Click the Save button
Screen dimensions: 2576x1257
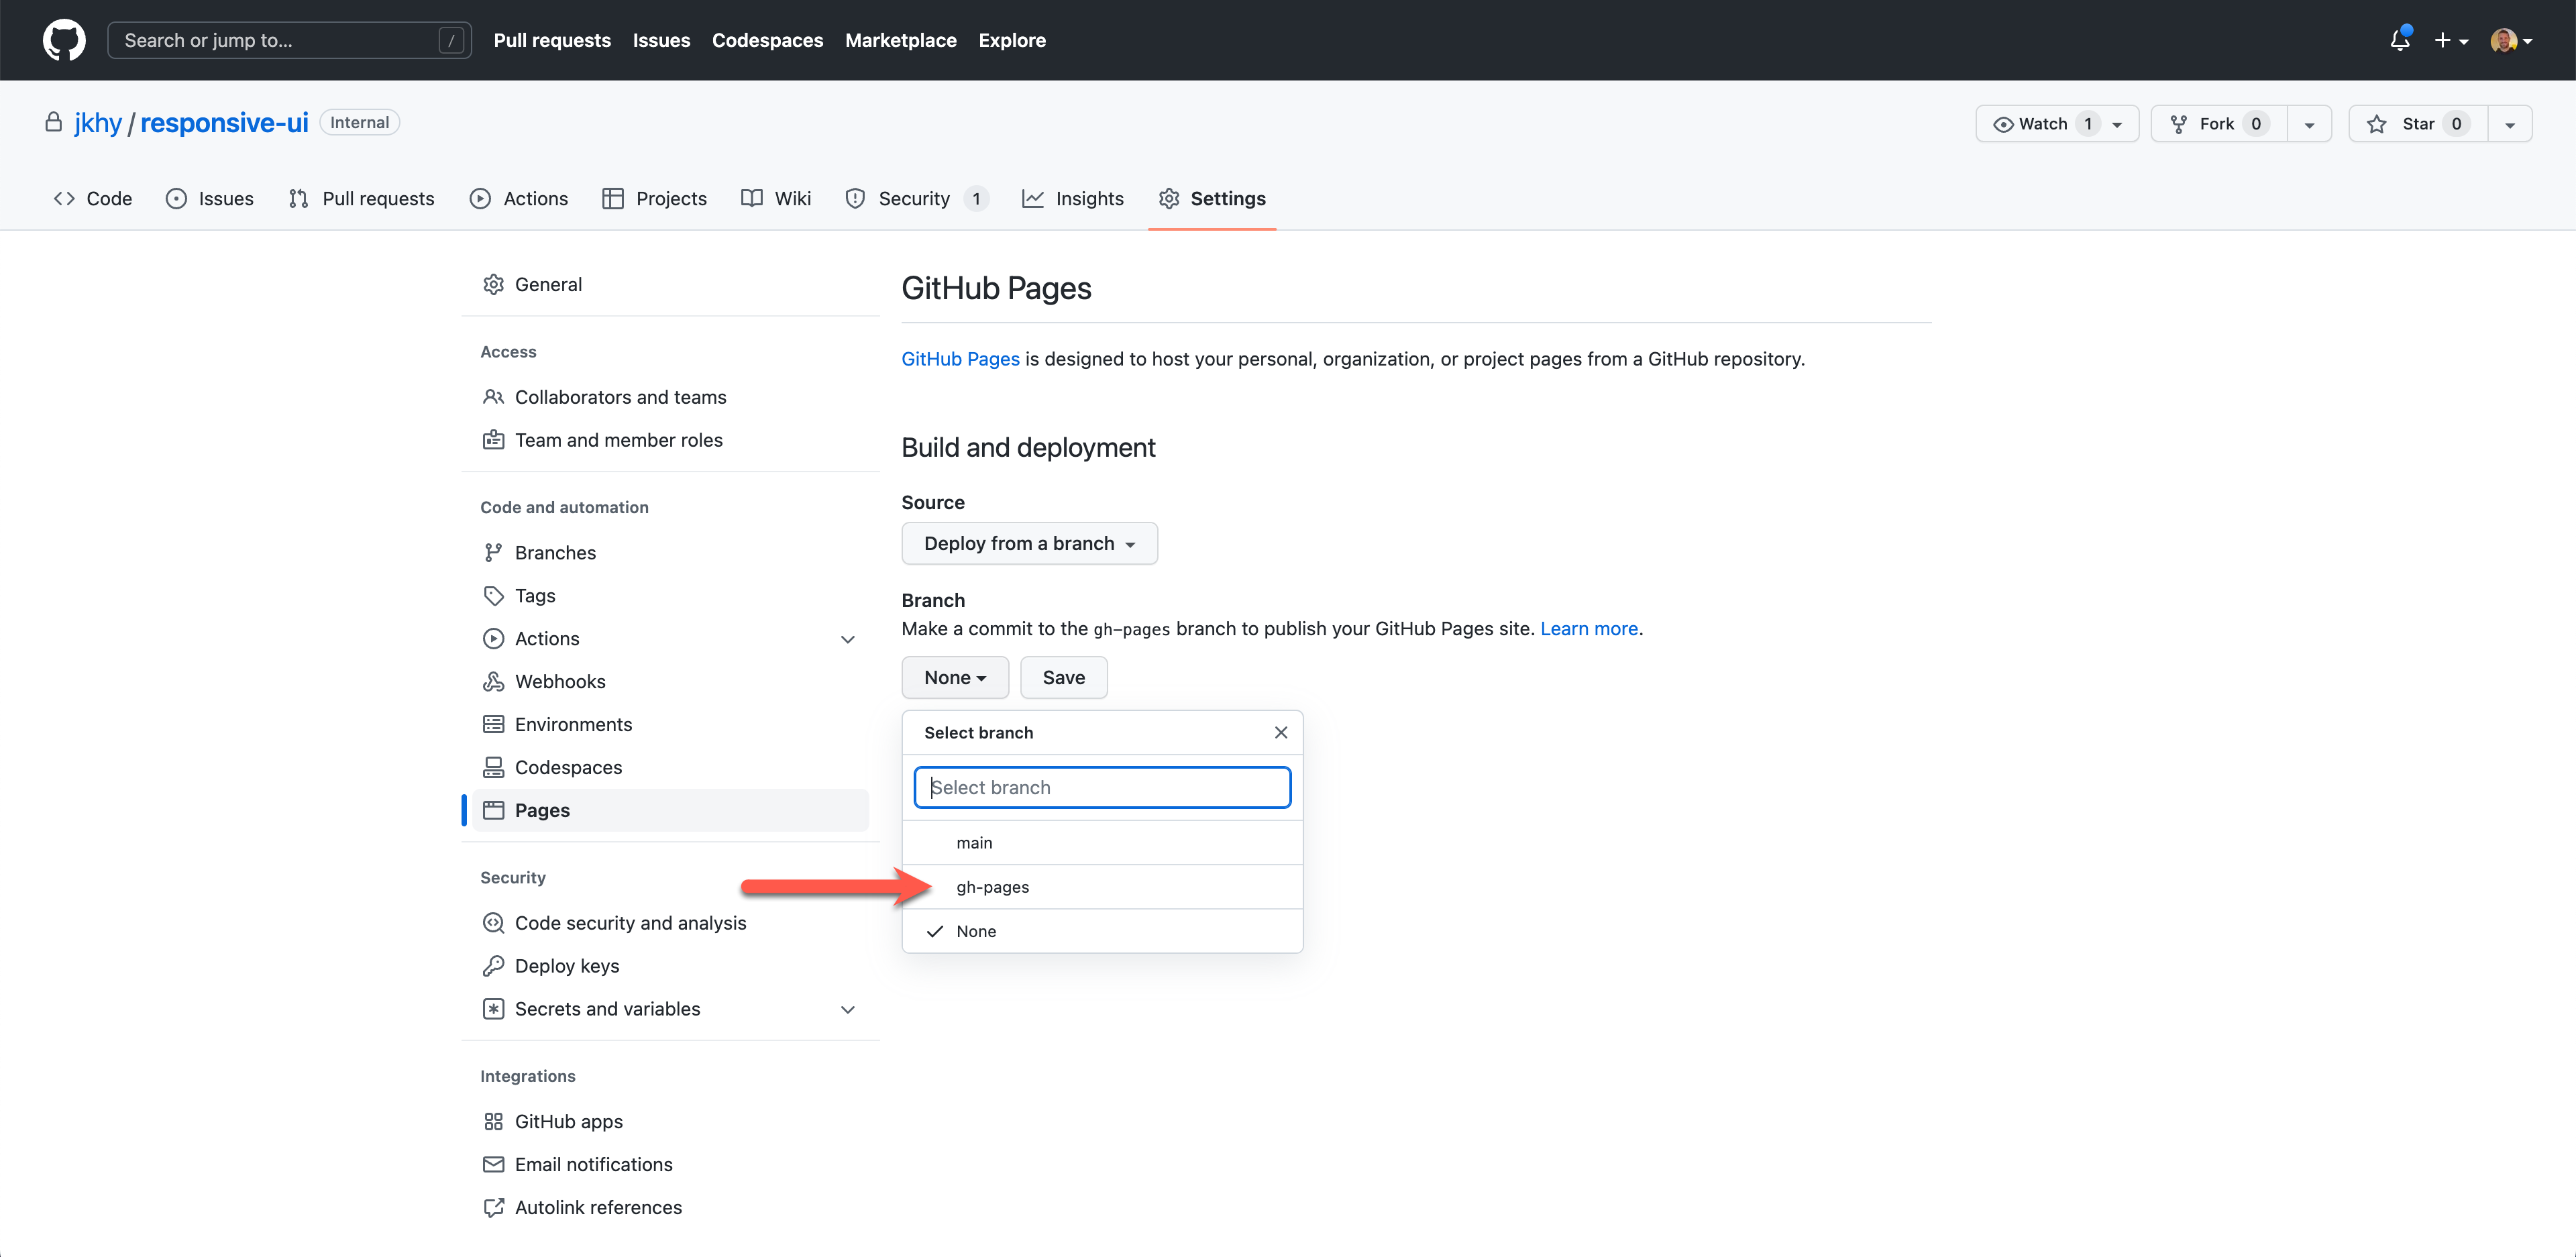point(1063,677)
